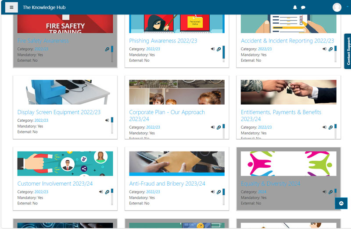
Task: Click the desk workstation image for Display Screen Equipment
Action: [x=65, y=92]
